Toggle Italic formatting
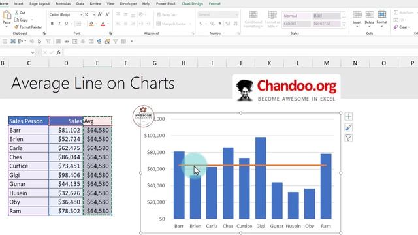Screen dimensions: 418x235 pyautogui.click(x=59, y=23)
